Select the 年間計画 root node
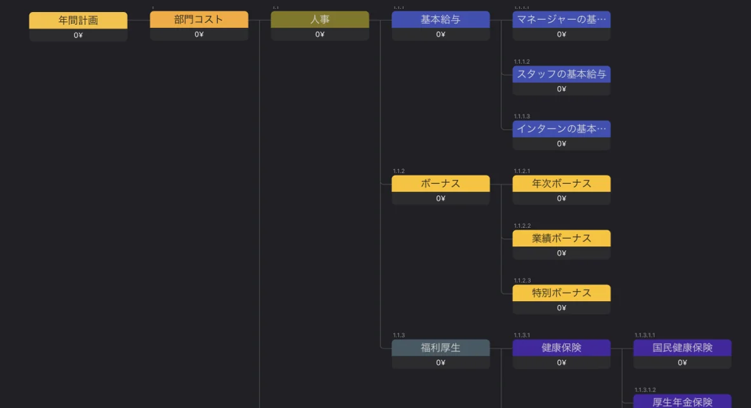The height and width of the screenshot is (408, 751). coord(78,20)
